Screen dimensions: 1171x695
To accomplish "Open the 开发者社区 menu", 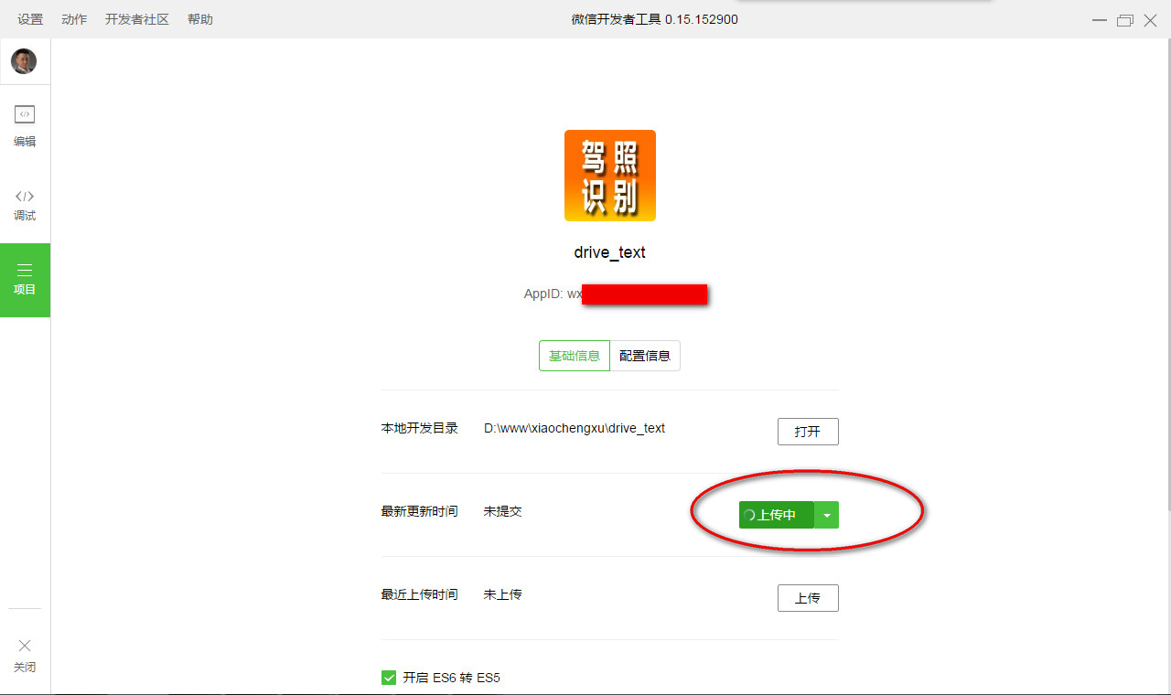I will [x=137, y=19].
